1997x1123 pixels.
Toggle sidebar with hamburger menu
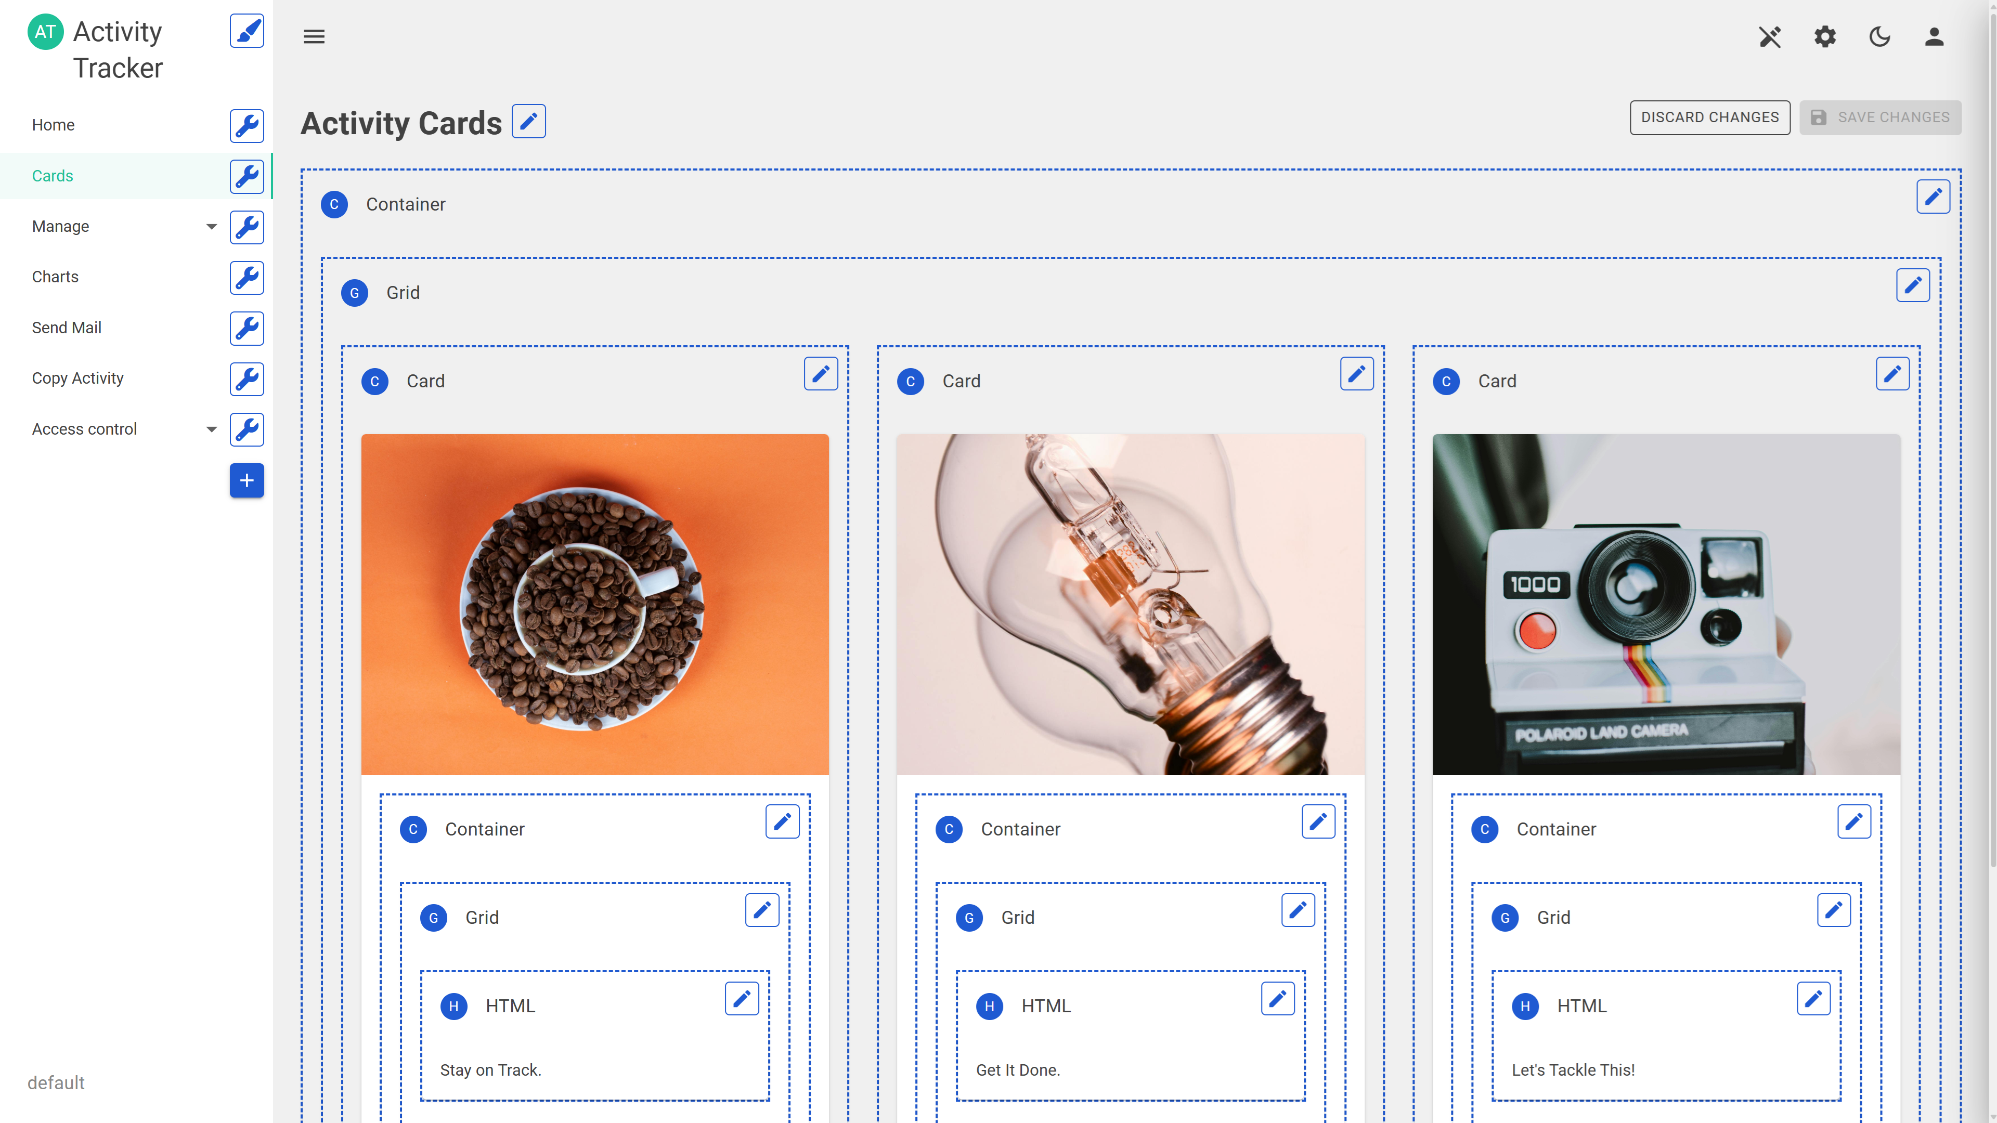314,36
